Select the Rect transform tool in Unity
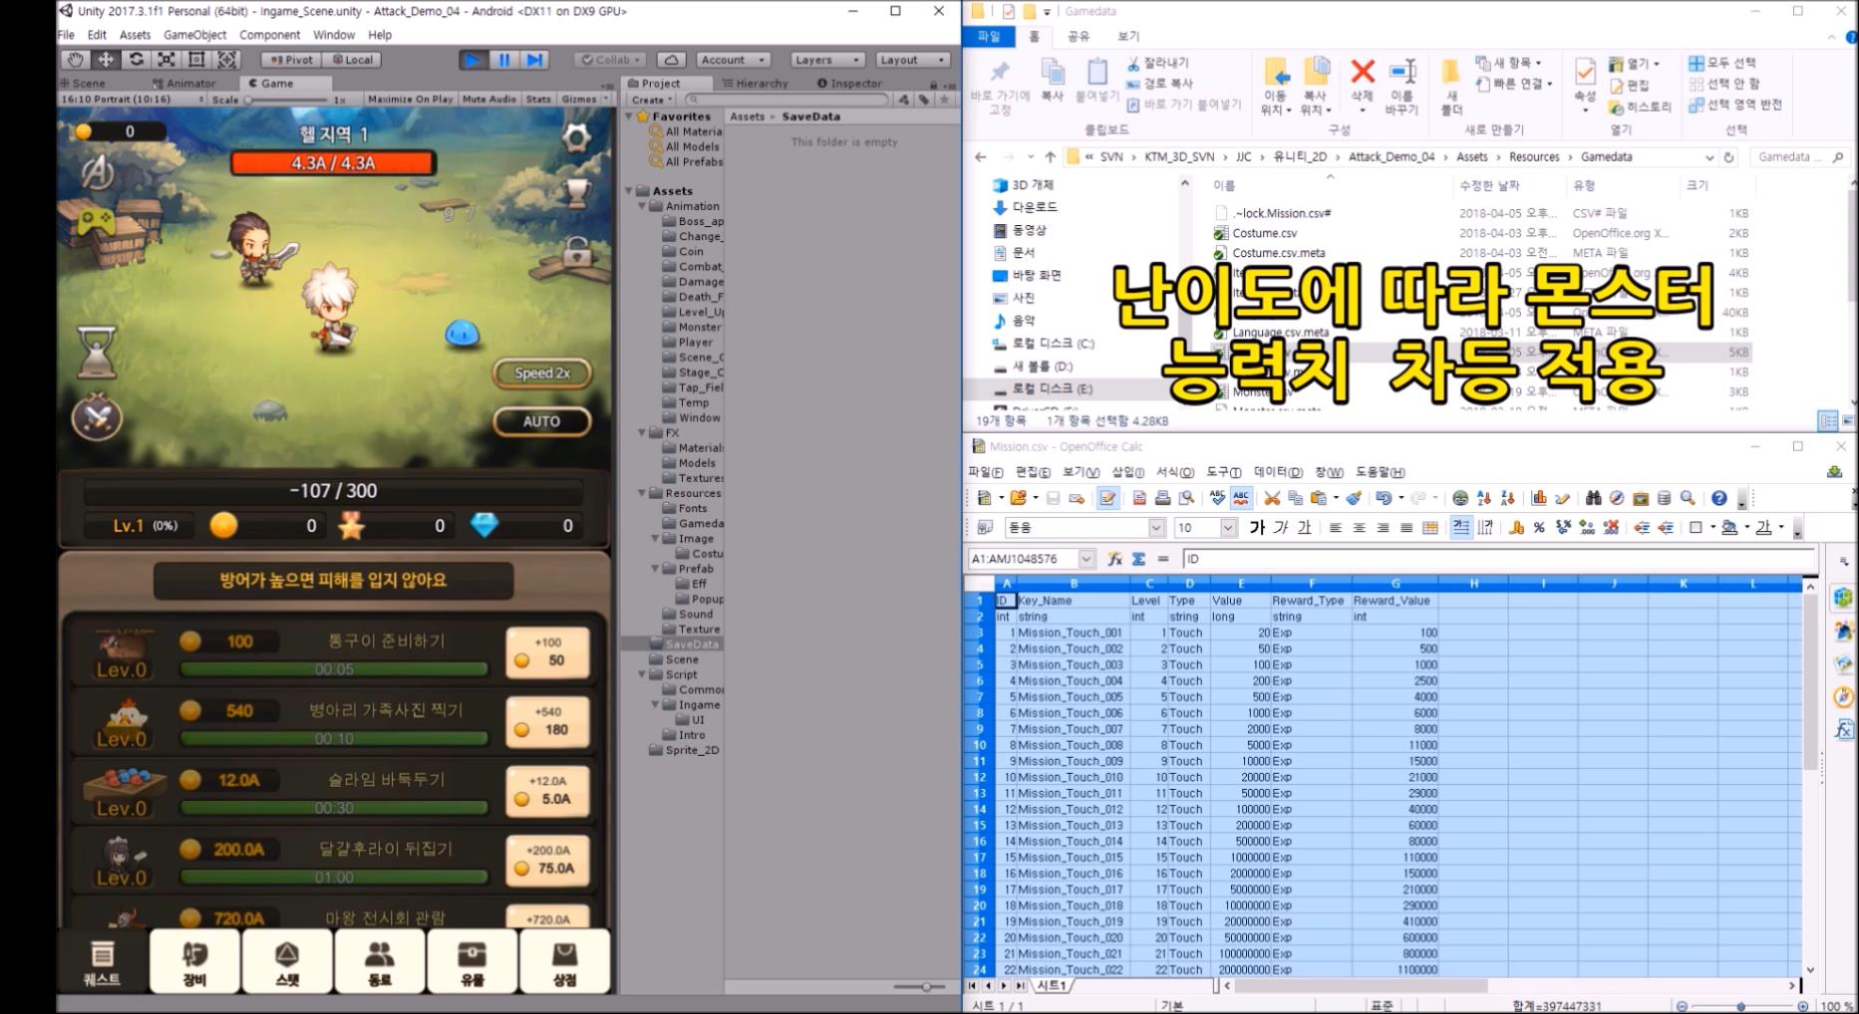This screenshot has width=1859, height=1014. (196, 60)
